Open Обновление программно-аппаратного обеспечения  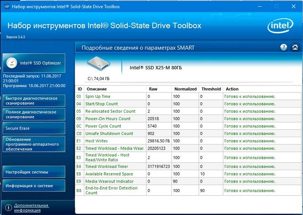click(x=34, y=144)
